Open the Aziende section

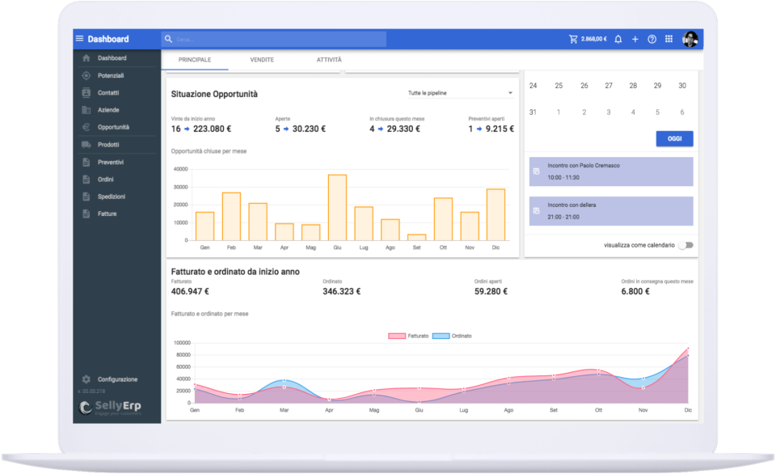pos(103,109)
